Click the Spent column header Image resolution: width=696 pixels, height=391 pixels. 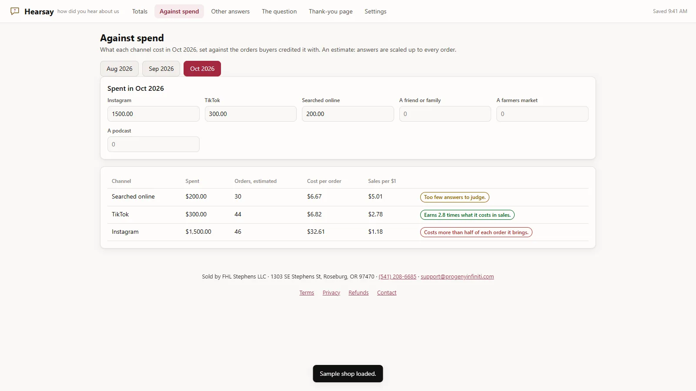click(x=192, y=181)
